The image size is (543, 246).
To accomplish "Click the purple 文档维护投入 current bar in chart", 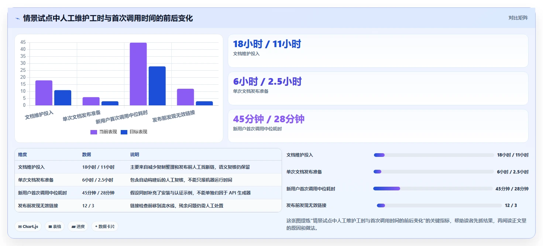I will 44,93.
